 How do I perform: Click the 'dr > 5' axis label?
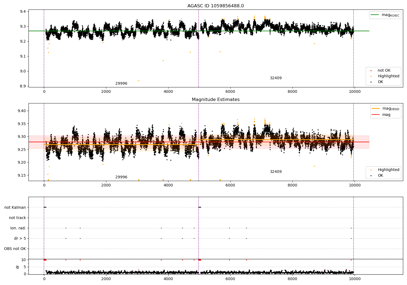20,239
